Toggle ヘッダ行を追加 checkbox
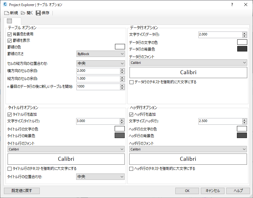The width and height of the screenshot is (253, 198). click(131, 114)
